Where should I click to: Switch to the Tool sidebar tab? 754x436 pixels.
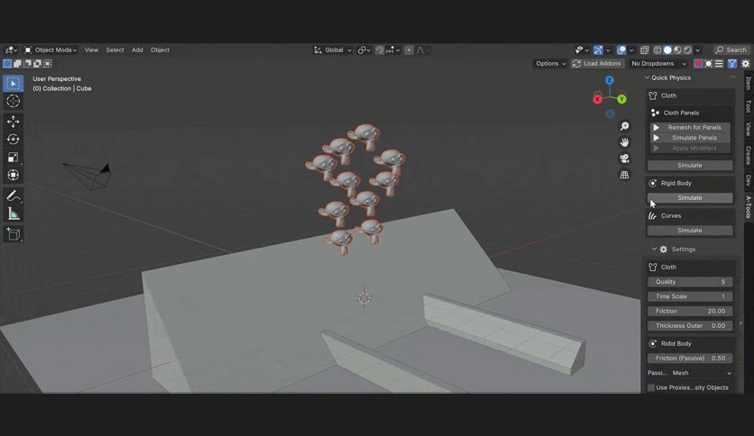[x=749, y=105]
